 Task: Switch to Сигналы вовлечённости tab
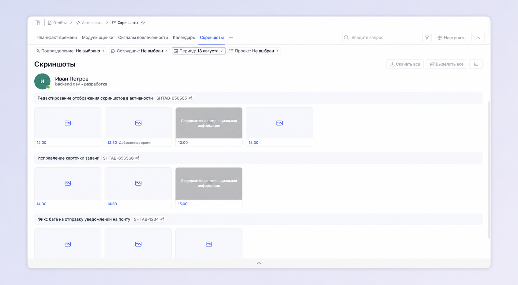click(143, 38)
